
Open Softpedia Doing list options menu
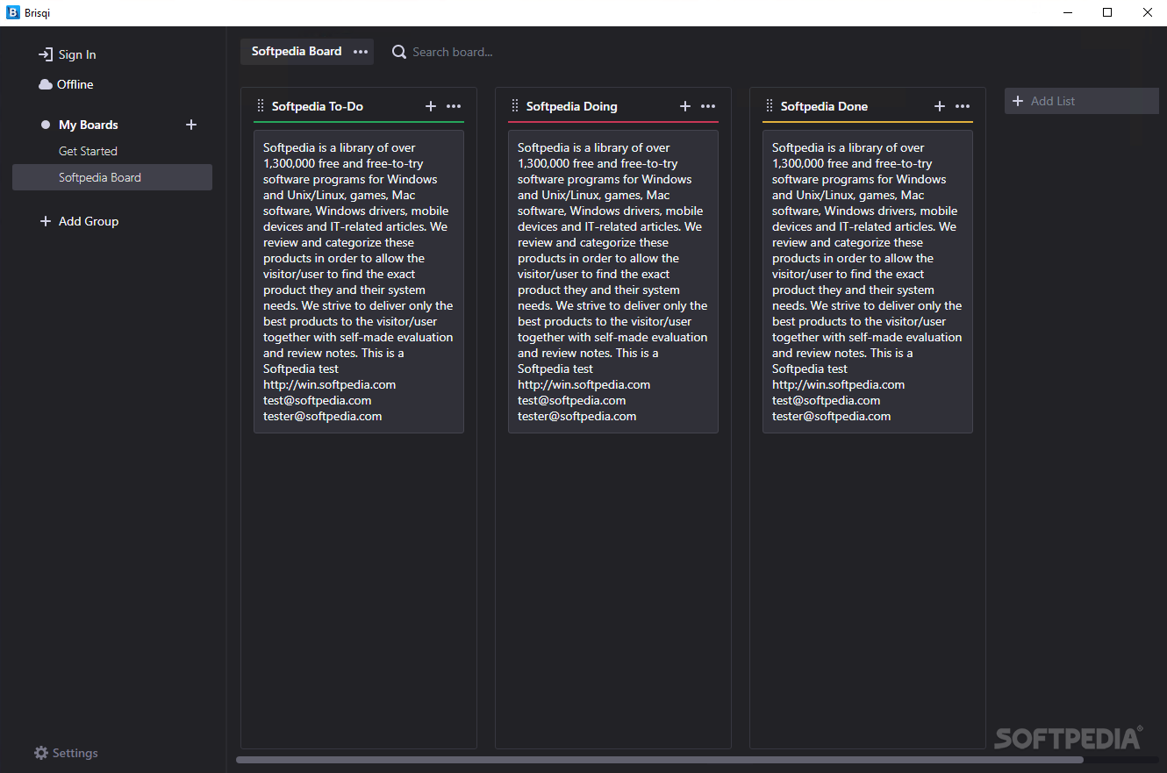708,106
